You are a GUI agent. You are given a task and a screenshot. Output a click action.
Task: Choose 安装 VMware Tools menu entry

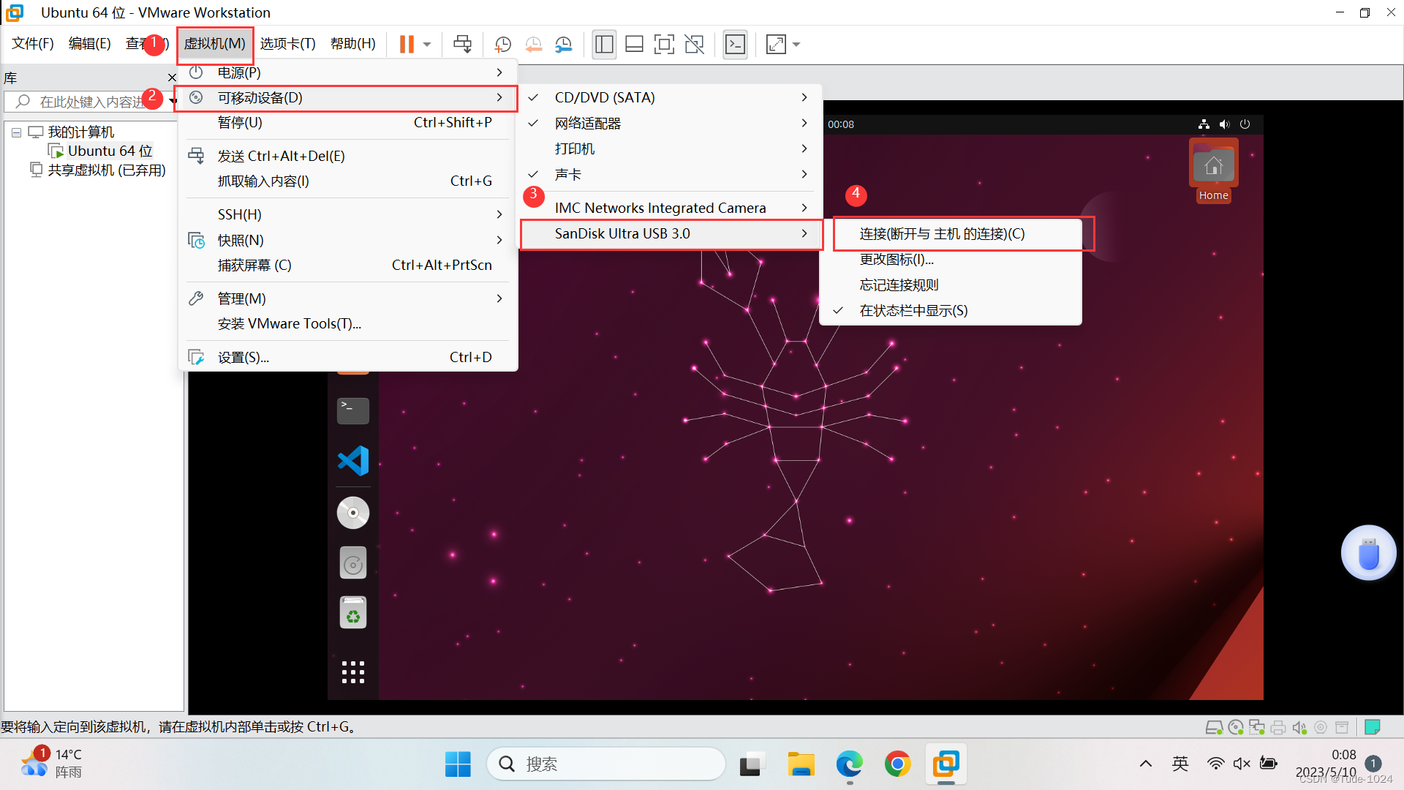290,323
